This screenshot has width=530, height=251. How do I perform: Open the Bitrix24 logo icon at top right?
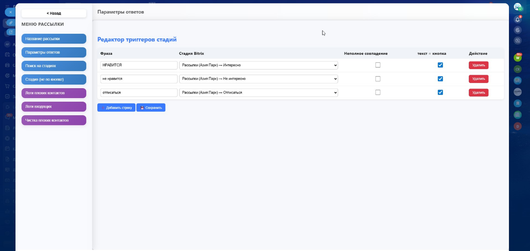click(x=518, y=7)
